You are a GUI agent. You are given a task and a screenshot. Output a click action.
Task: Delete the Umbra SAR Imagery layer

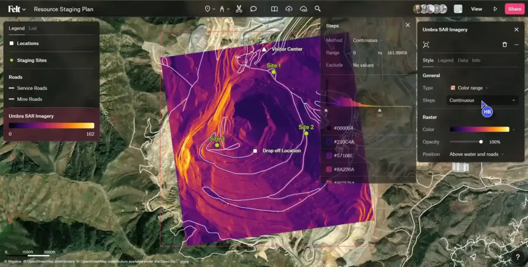click(504, 45)
